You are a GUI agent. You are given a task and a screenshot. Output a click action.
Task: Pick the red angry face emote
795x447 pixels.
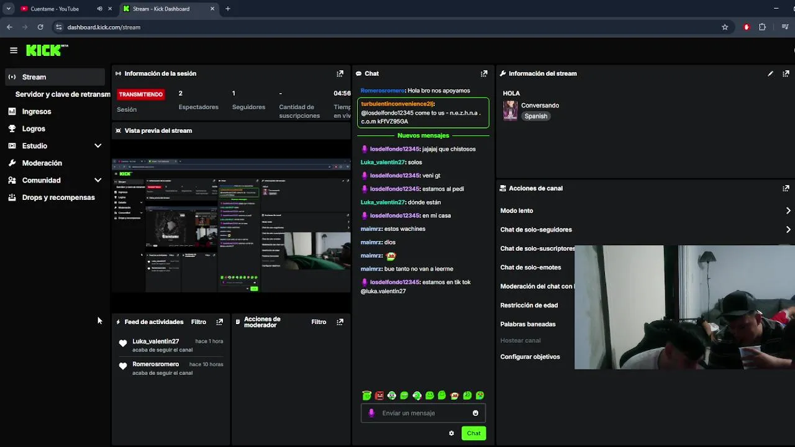379,395
